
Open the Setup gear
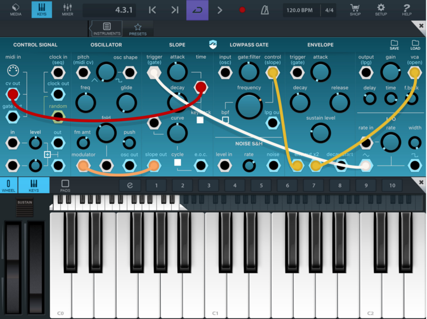381,10
